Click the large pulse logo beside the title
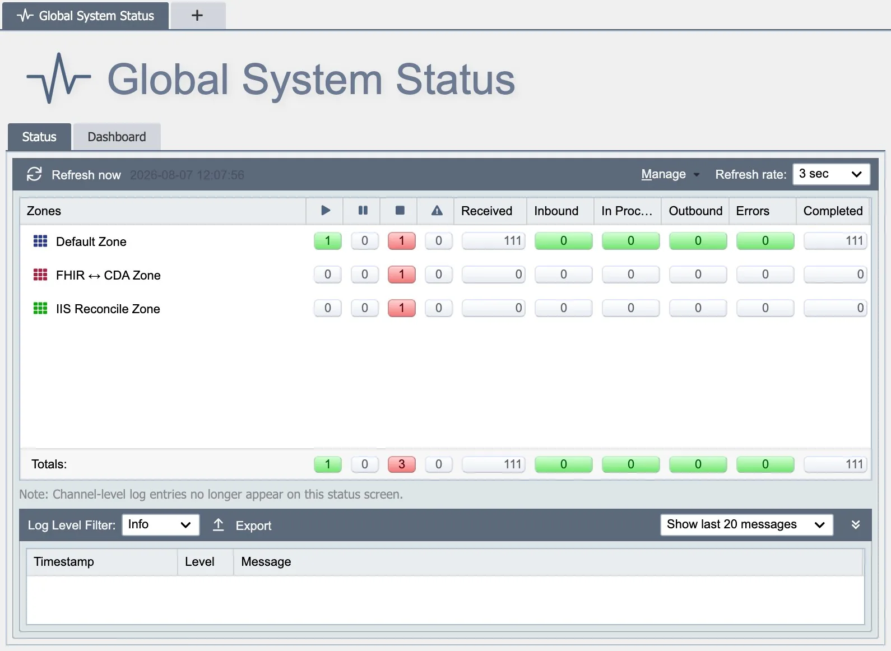Screen dimensions: 891x651 click(x=59, y=78)
